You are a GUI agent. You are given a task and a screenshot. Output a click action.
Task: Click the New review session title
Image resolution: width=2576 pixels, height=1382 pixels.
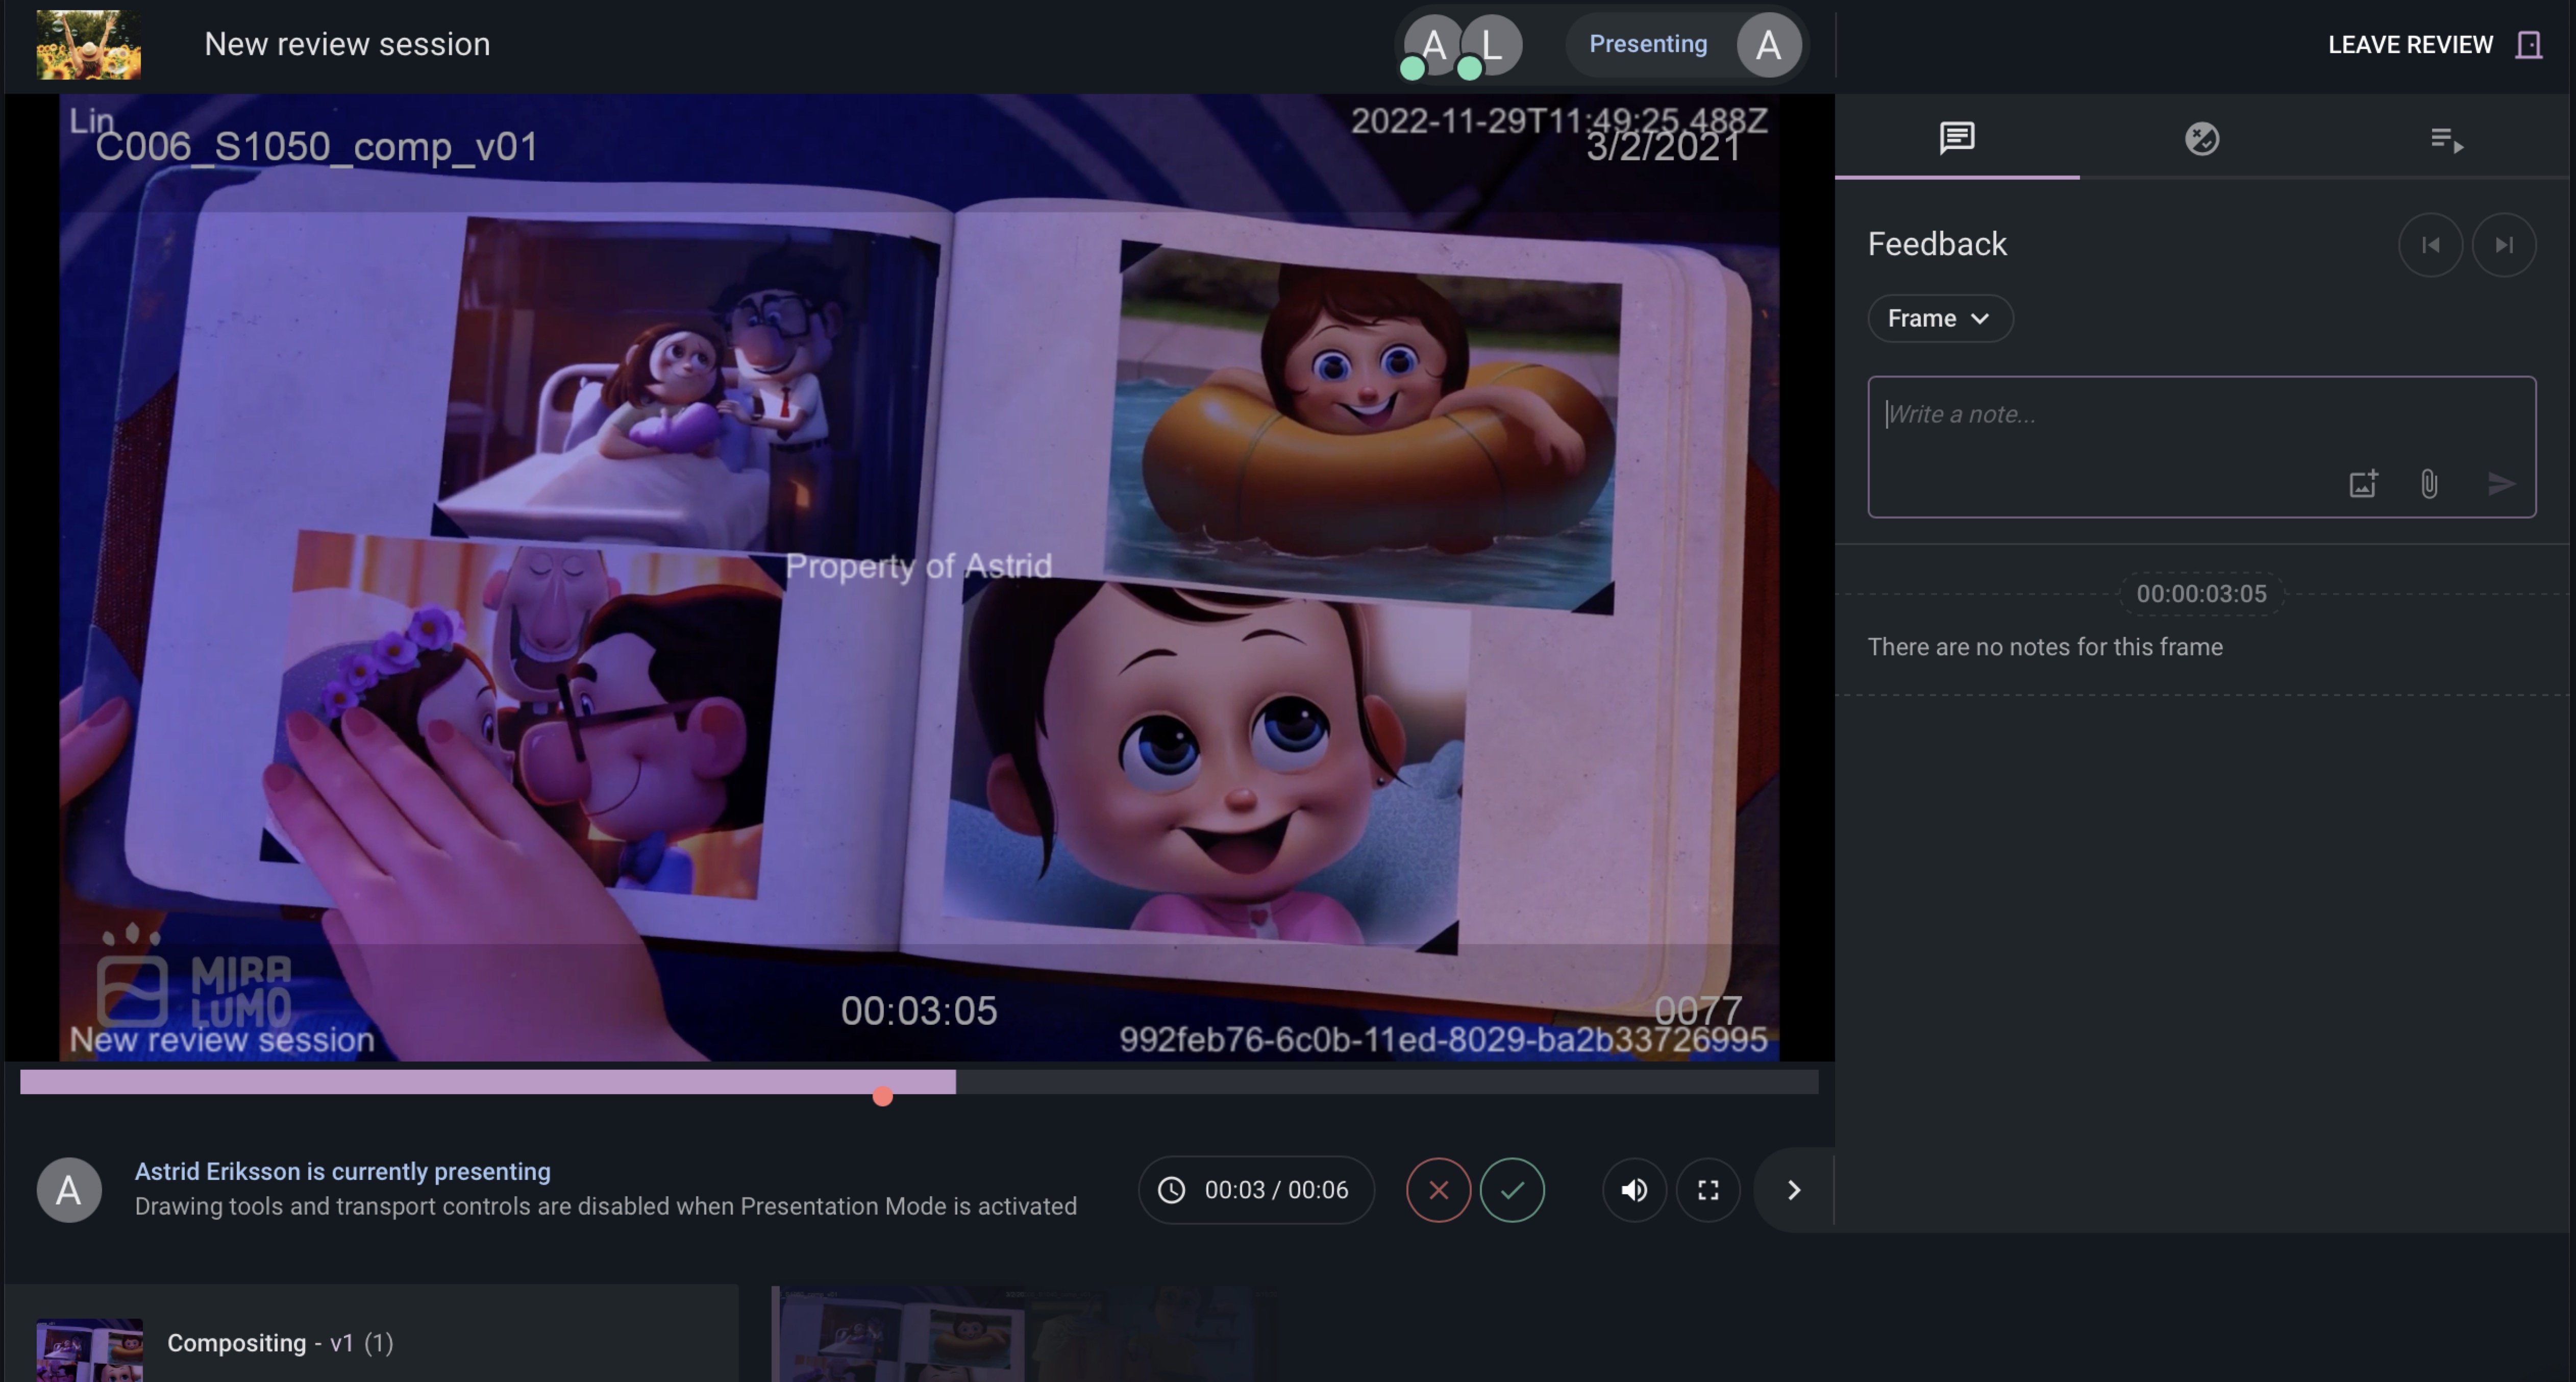(347, 44)
